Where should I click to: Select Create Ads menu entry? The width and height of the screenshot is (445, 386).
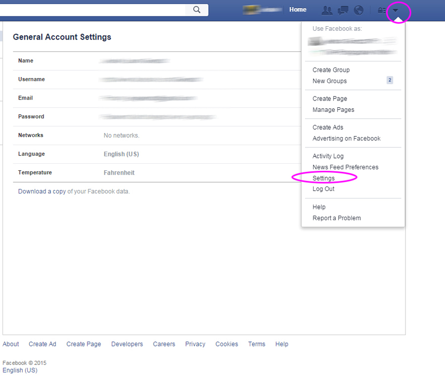pyautogui.click(x=328, y=127)
